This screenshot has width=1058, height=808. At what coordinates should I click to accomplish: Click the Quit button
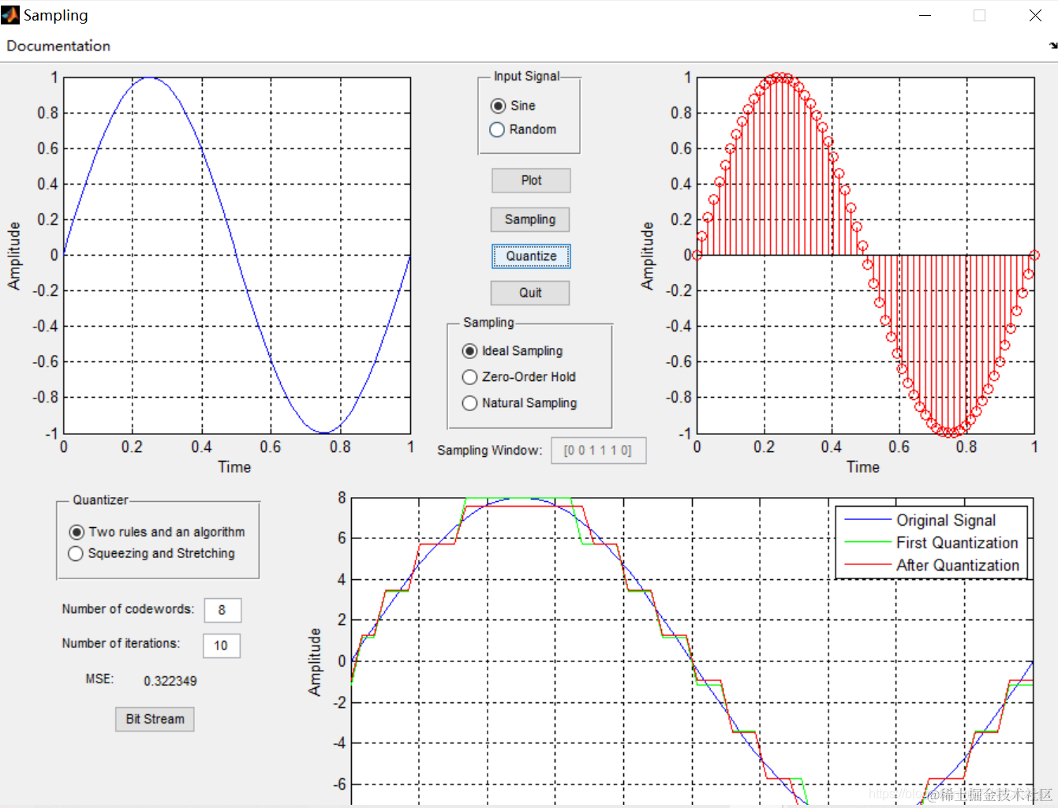pos(530,293)
